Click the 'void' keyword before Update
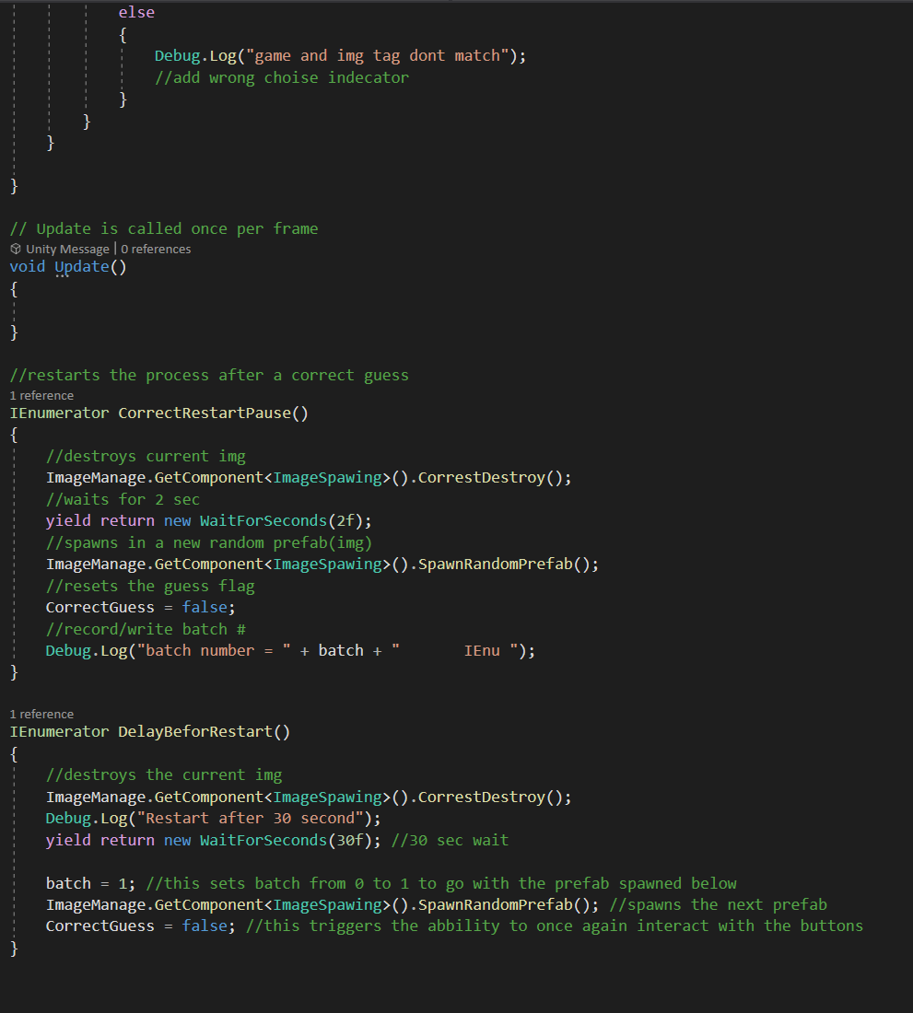This screenshot has height=1013, width=913. 27,266
